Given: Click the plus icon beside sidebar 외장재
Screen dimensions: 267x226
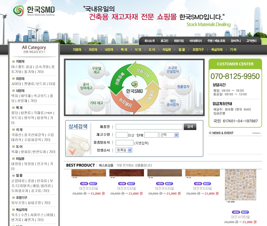Looking at the screenshot, I should tap(13, 78).
